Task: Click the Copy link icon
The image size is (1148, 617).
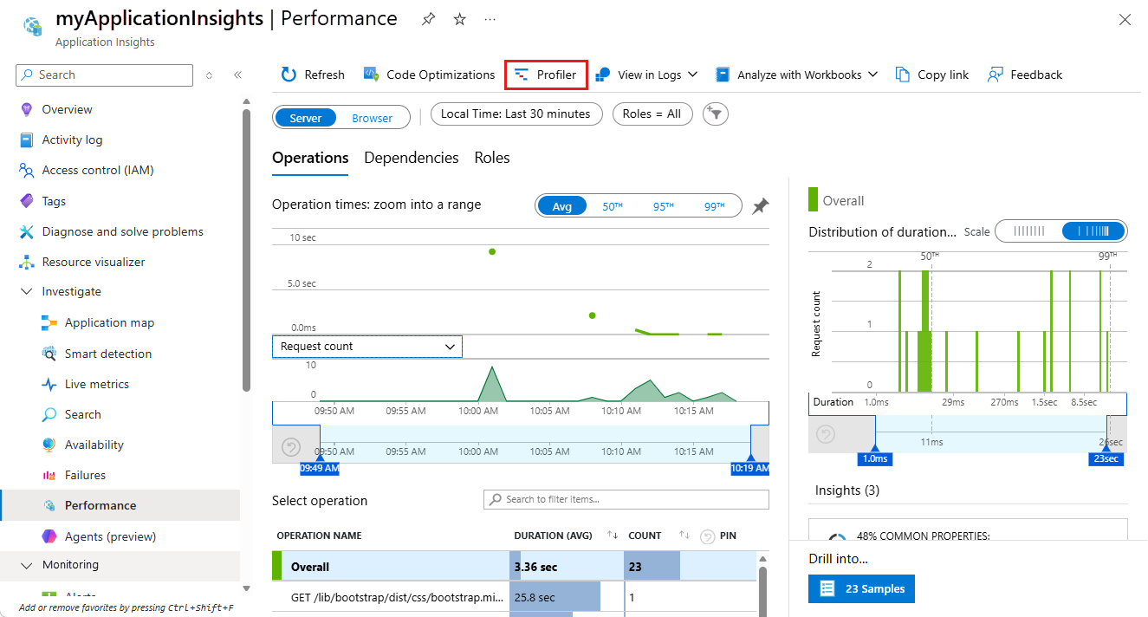Action: (903, 75)
